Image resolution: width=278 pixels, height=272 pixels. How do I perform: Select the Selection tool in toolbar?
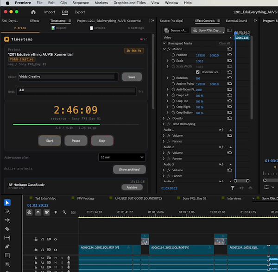coord(7,202)
